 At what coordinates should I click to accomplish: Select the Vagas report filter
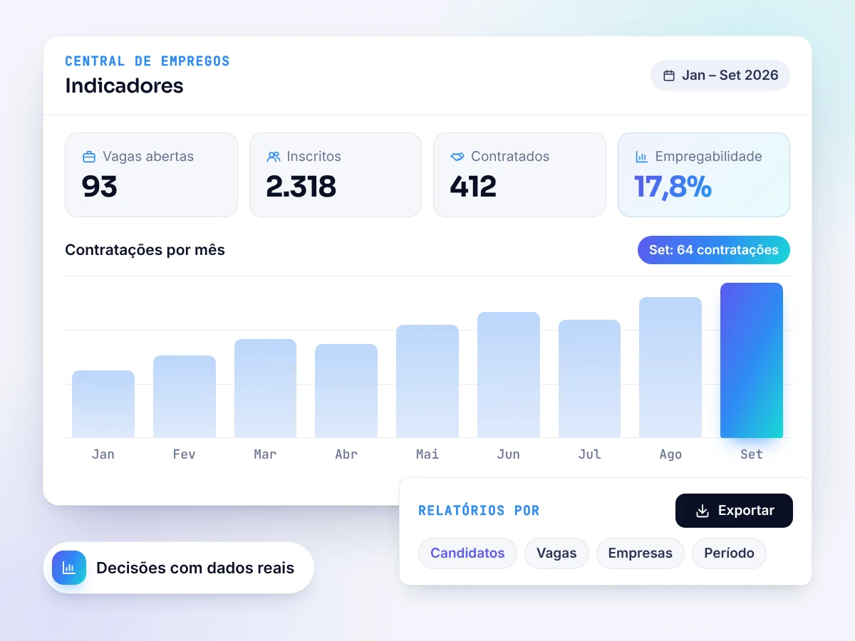[x=556, y=553]
